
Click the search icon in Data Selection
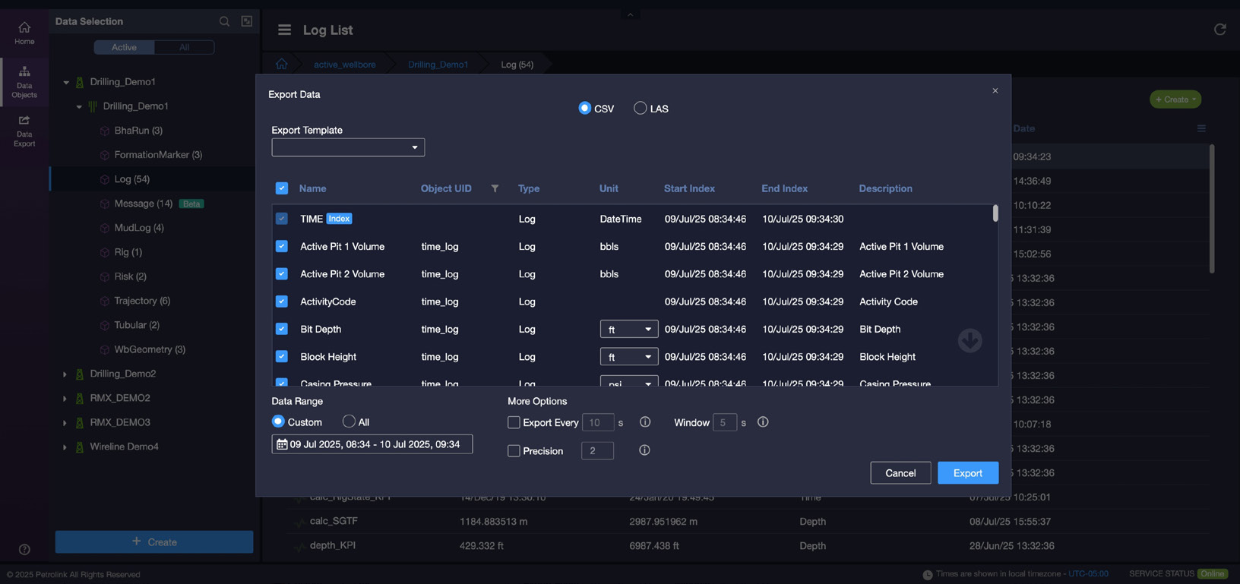point(224,21)
